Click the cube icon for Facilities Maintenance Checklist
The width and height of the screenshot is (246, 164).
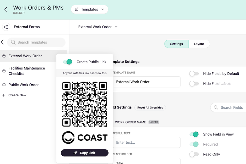(x=4, y=71)
